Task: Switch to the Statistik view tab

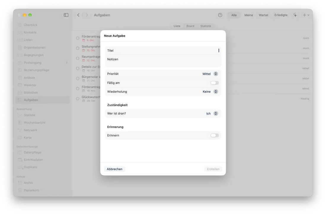Action: [206, 26]
